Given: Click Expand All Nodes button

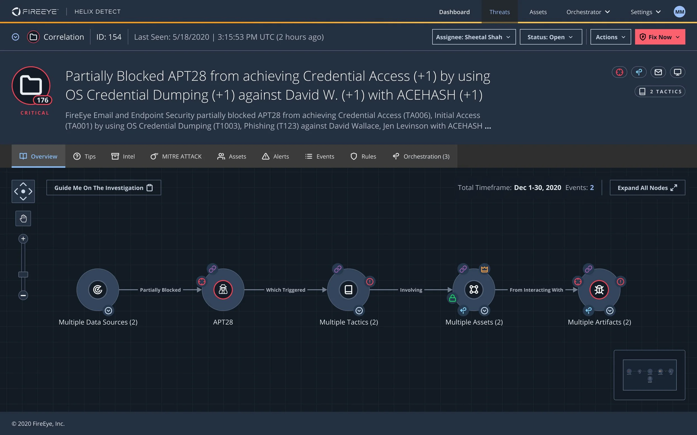Looking at the screenshot, I should tap(647, 188).
